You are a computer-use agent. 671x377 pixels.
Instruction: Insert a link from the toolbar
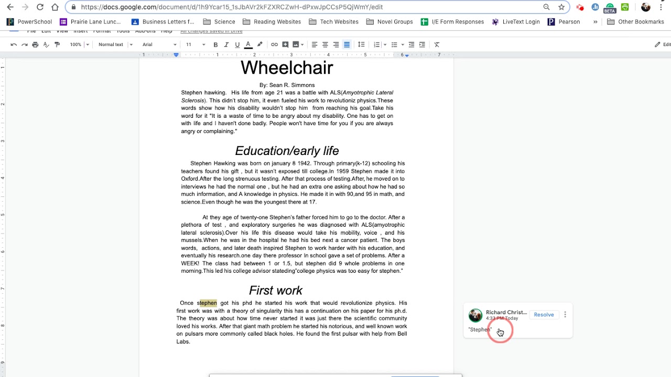[x=274, y=45]
